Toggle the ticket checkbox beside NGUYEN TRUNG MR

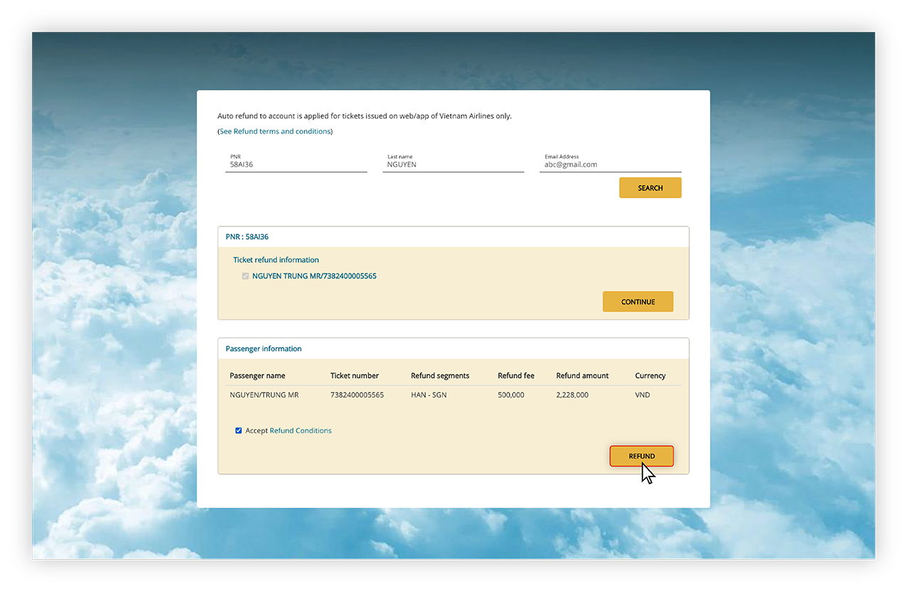point(245,276)
